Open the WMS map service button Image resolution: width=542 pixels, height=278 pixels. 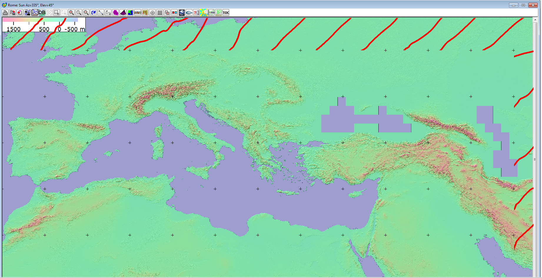point(138,13)
